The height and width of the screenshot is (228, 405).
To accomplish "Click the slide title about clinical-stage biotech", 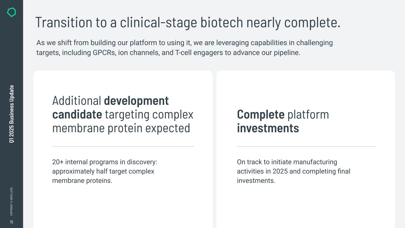I will 188,22.
